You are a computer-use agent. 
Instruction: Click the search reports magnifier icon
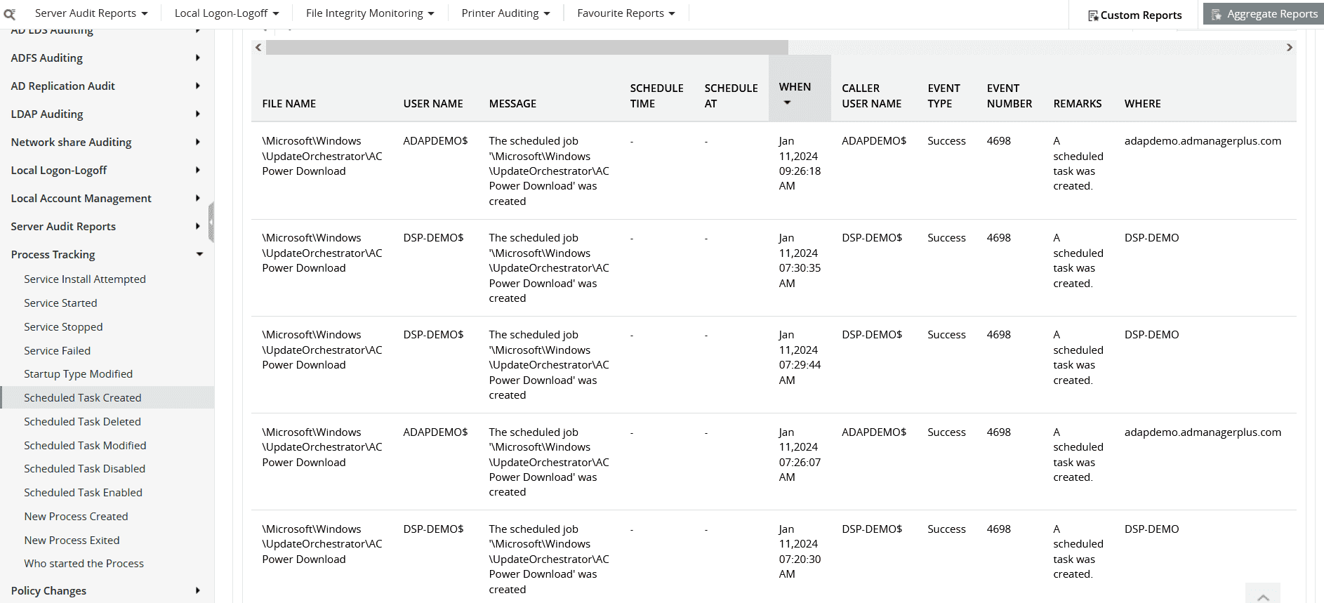point(10,13)
